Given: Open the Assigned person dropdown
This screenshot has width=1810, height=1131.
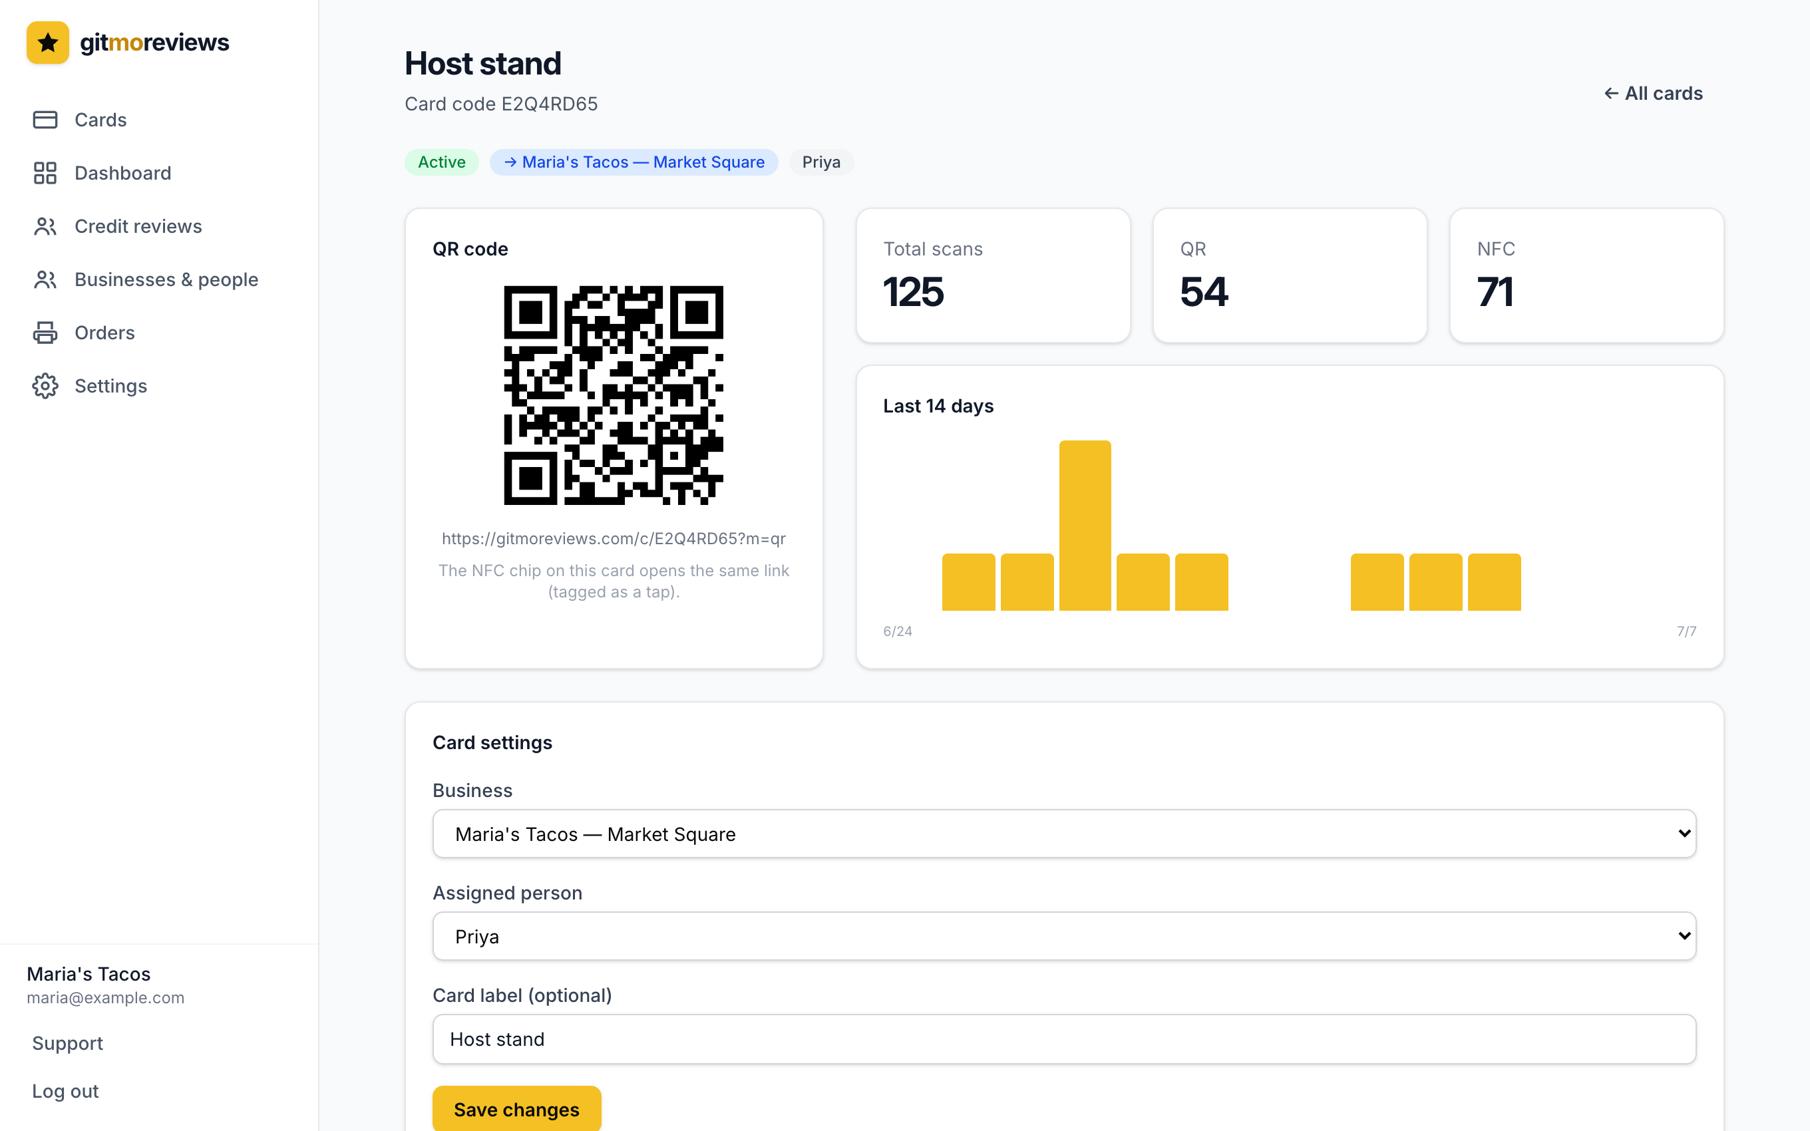Looking at the screenshot, I should 1063,937.
